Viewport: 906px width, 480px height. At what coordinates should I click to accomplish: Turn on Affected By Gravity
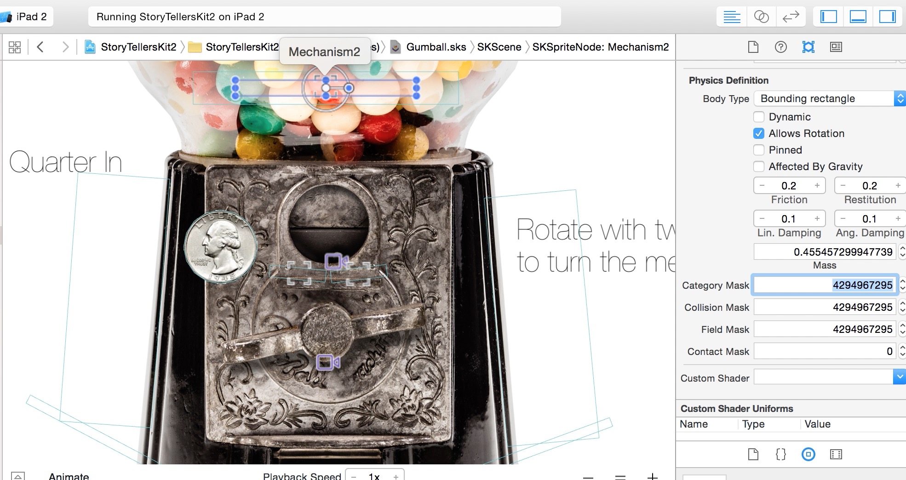coord(759,166)
